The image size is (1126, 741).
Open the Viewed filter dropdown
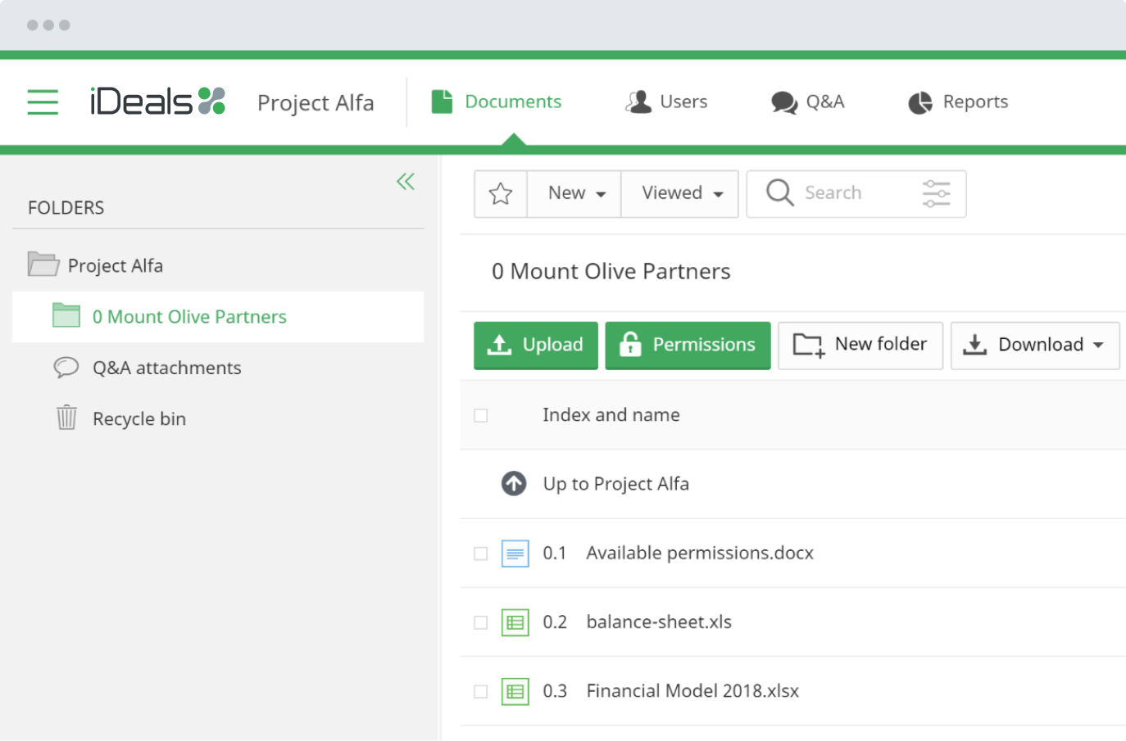681,194
